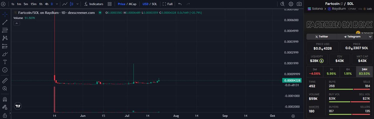374x119 pixels.
Task: Click the green current price label 0.00004328
Action: pyautogui.click(x=292, y=81)
